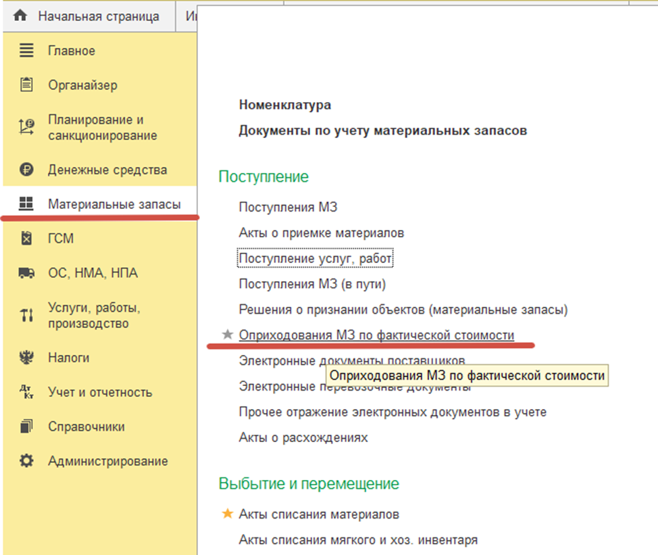Click the Органайзер clipboard icon

click(x=26, y=85)
